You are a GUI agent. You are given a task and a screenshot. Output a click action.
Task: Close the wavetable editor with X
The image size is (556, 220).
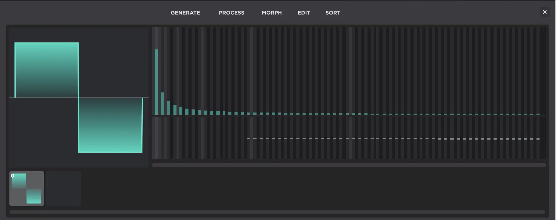coord(544,12)
